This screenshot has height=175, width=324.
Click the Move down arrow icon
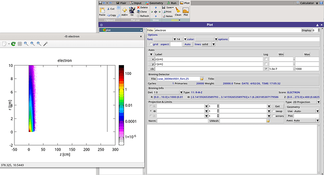[155, 16]
